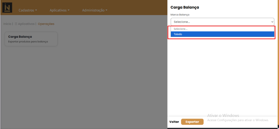Click the Exportar produtos para balança description
Screen dimensions: 279x129
click(28, 42)
